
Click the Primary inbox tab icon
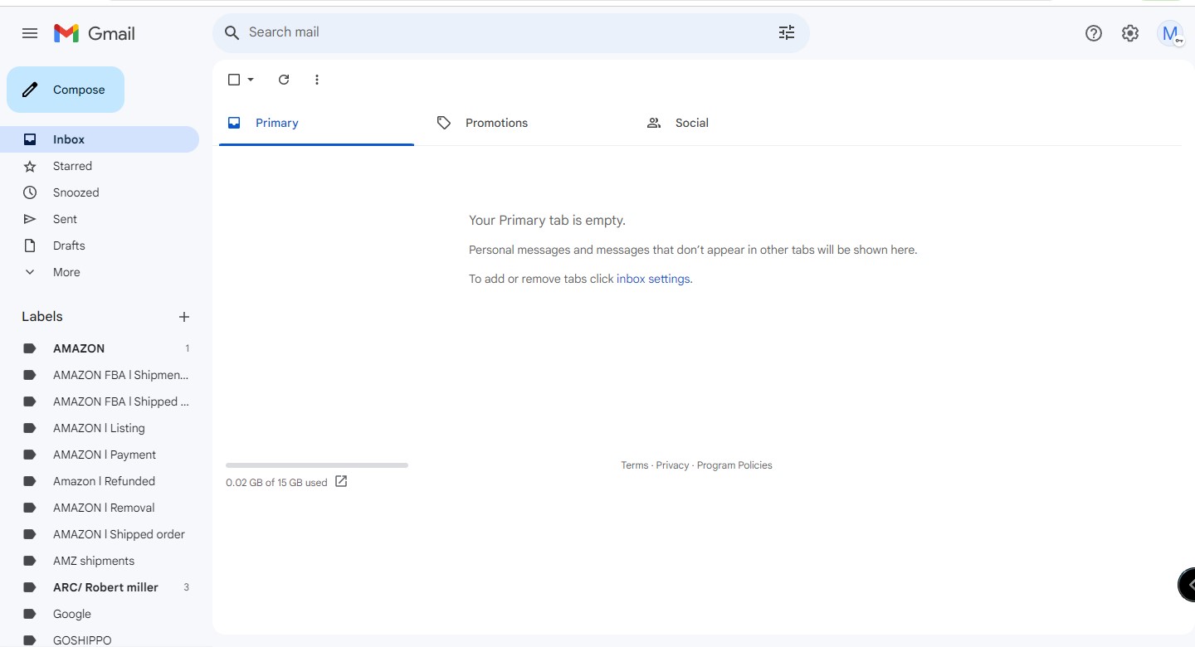coord(234,123)
